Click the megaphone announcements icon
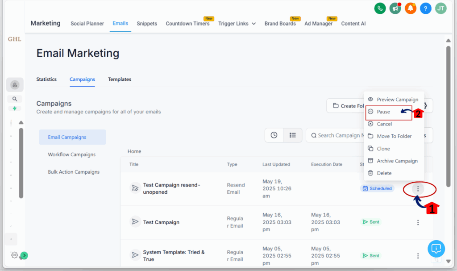457x271 pixels. 395,8
